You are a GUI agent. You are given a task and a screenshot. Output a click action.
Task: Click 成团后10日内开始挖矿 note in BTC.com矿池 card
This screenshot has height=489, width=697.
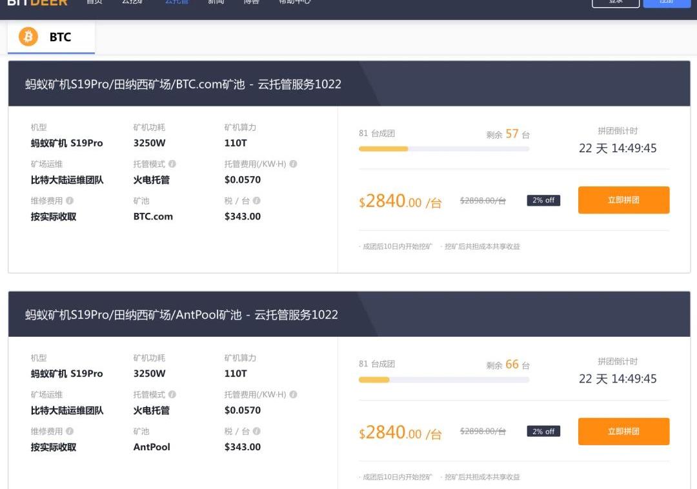(x=397, y=246)
